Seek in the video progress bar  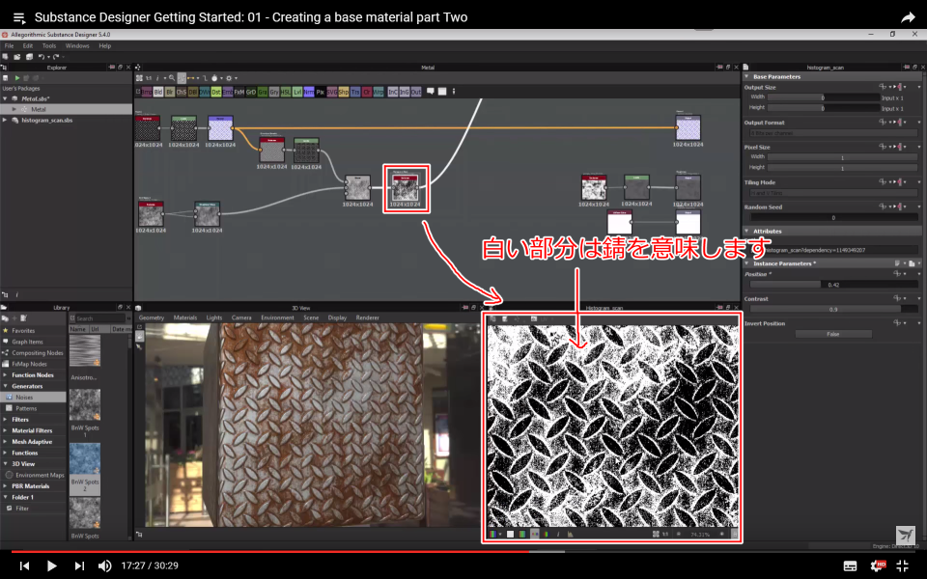click(x=463, y=552)
